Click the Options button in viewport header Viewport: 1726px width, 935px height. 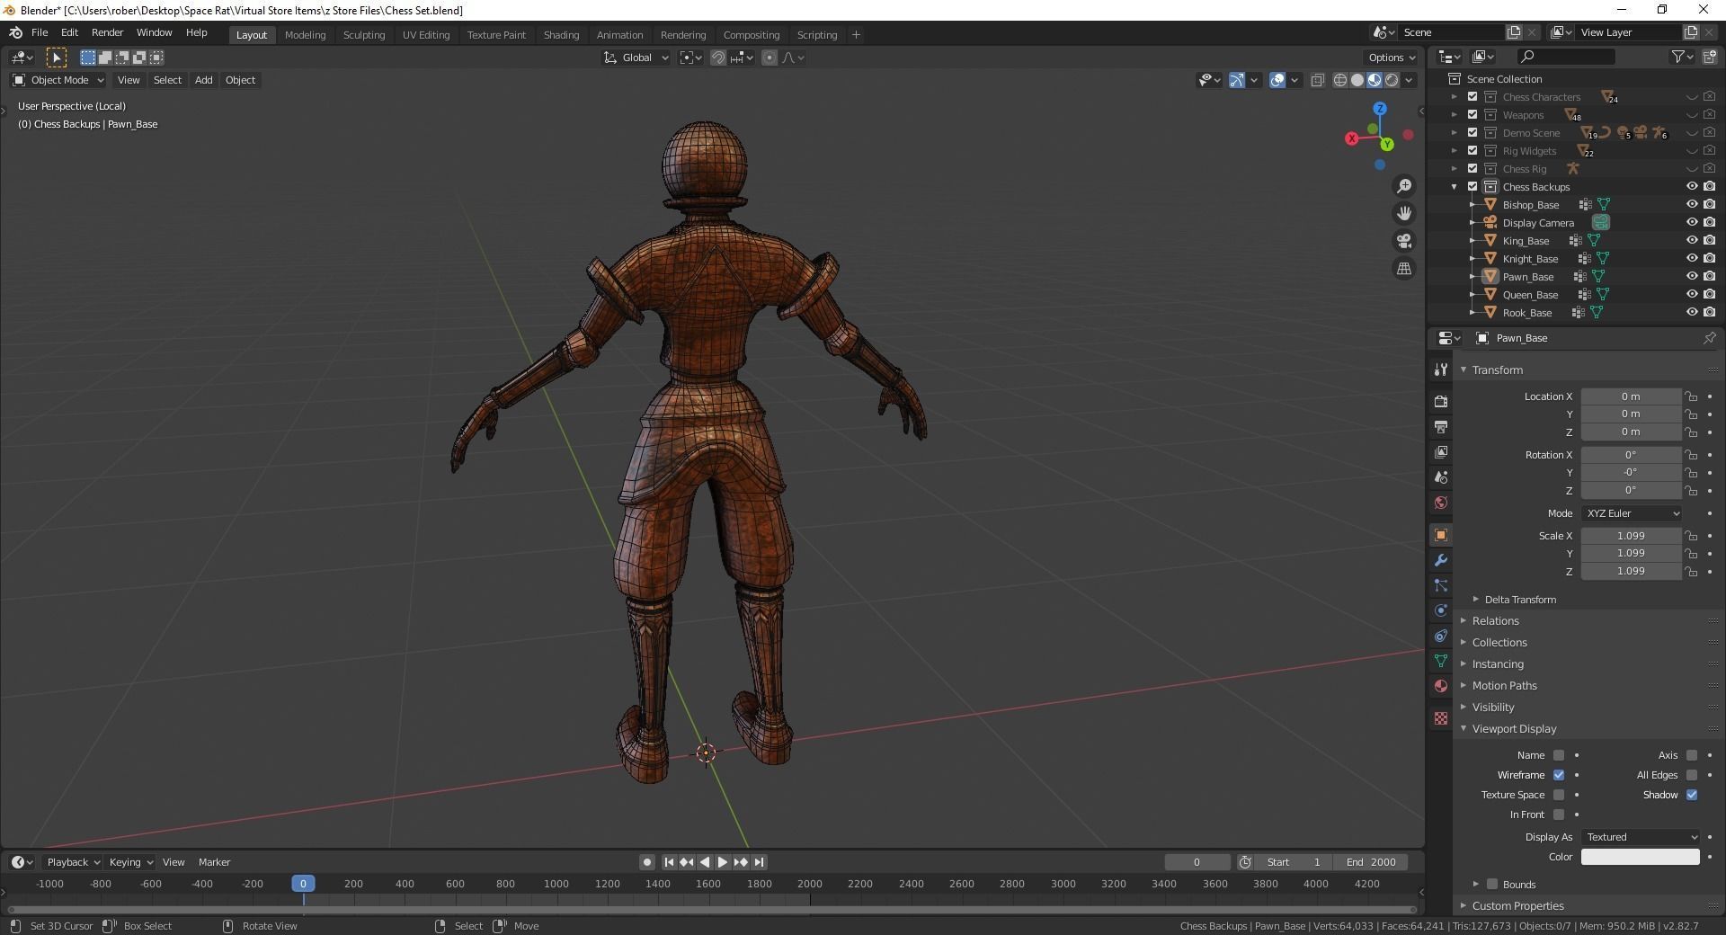(x=1391, y=58)
